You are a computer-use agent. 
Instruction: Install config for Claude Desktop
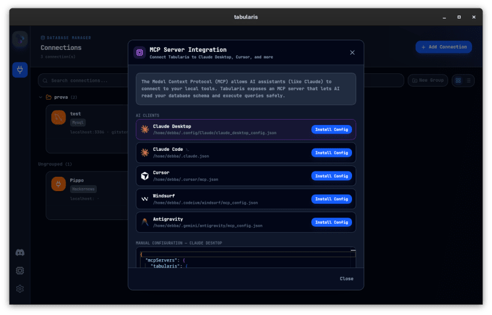tap(332, 129)
